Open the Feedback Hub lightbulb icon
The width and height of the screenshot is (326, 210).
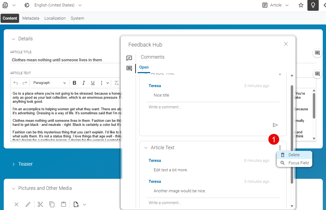(313, 5)
